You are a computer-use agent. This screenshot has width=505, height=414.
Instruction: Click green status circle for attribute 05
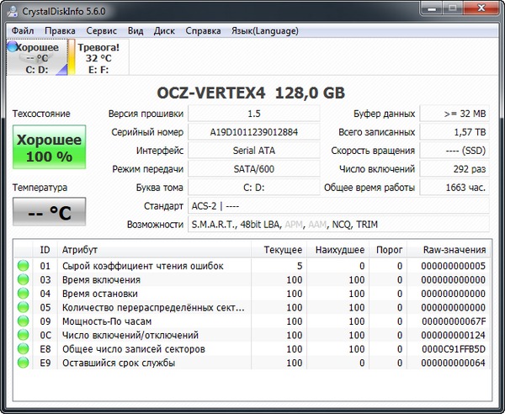coord(23,307)
